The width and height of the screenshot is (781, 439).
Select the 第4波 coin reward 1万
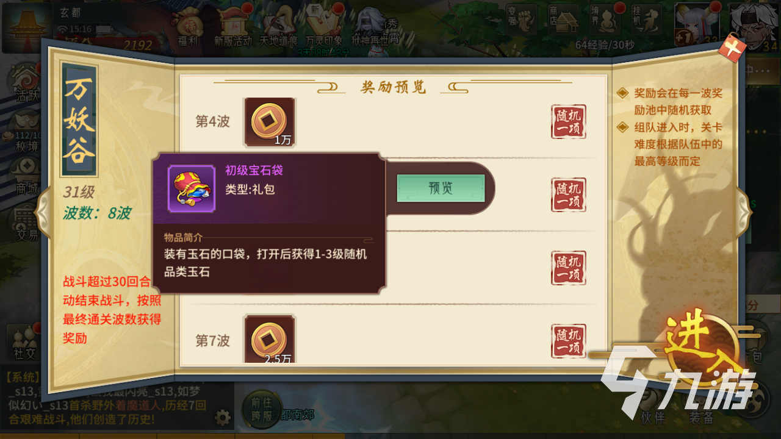[270, 122]
